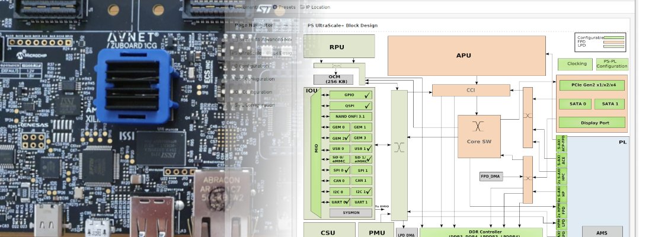Click the PMU block

377,230
